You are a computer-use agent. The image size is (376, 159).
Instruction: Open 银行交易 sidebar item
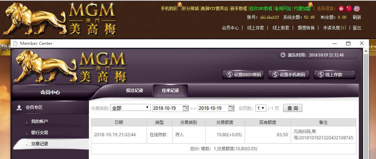[40, 133]
